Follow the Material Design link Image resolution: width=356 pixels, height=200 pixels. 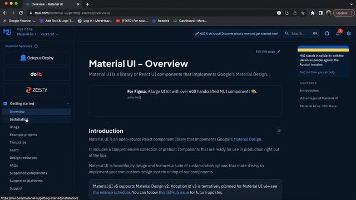point(247,139)
